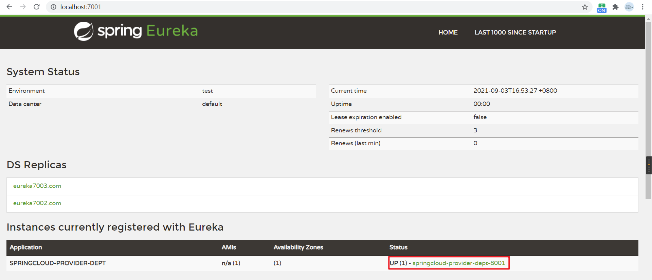Select the UP (1) status text
The image size is (652, 280).
398,263
